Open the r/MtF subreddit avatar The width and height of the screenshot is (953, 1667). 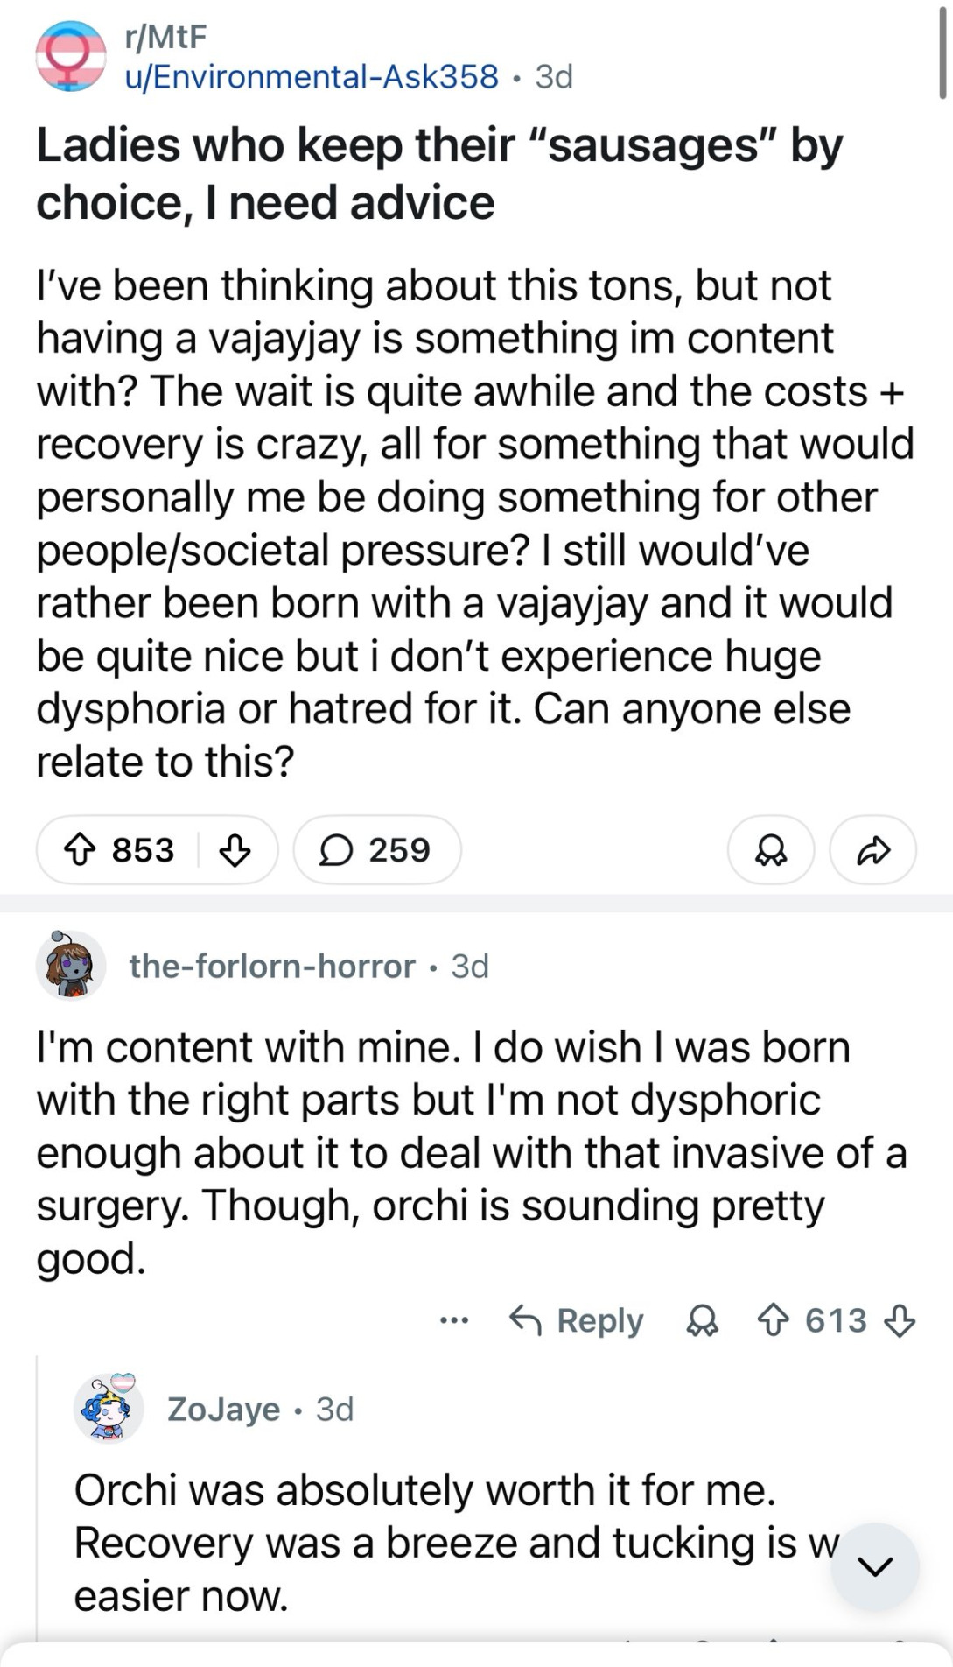(70, 56)
